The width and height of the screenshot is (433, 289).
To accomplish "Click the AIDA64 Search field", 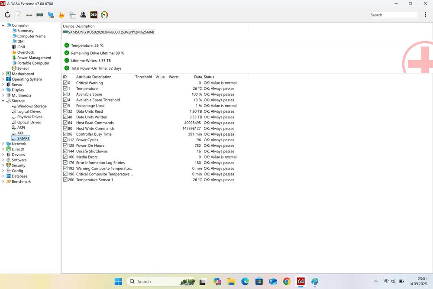I will [x=394, y=15].
